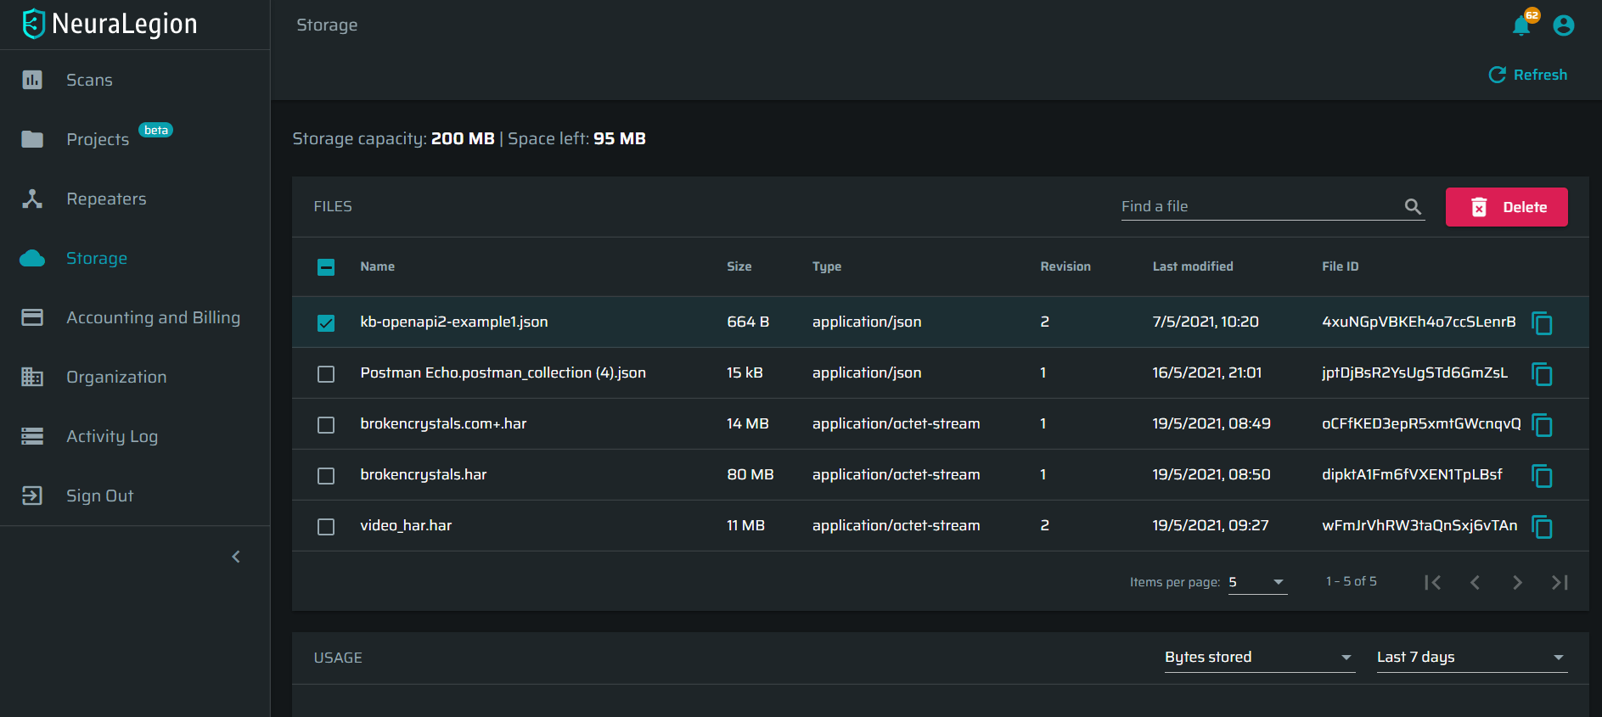Click File ID wFmJrVhRW3taQnSxj6vTAn
This screenshot has height=717, width=1602.
click(x=1419, y=525)
